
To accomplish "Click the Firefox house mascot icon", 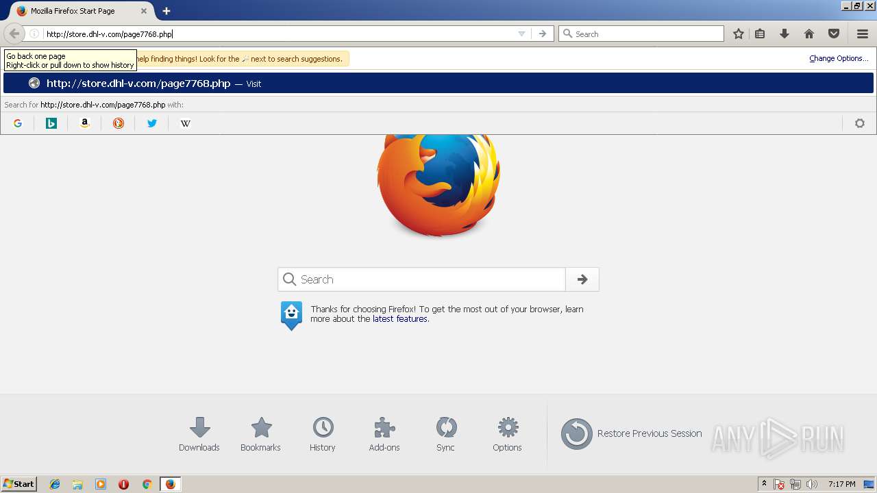I will [x=291, y=315].
